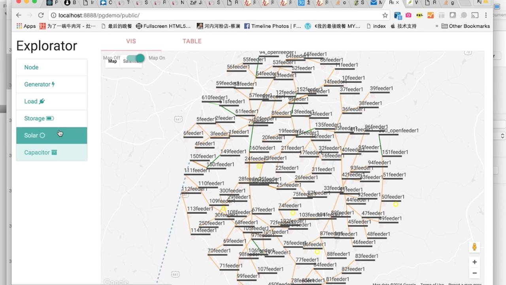Image resolution: width=506 pixels, height=285 pixels.
Task: Bookmark this page with the star icon
Action: tap(385, 15)
